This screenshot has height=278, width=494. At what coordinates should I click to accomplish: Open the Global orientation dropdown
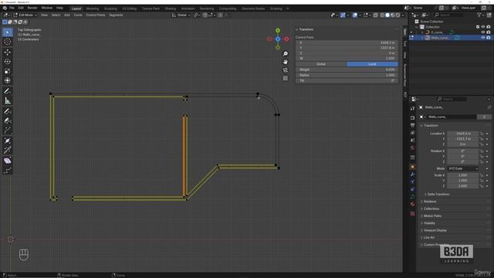(x=181, y=15)
